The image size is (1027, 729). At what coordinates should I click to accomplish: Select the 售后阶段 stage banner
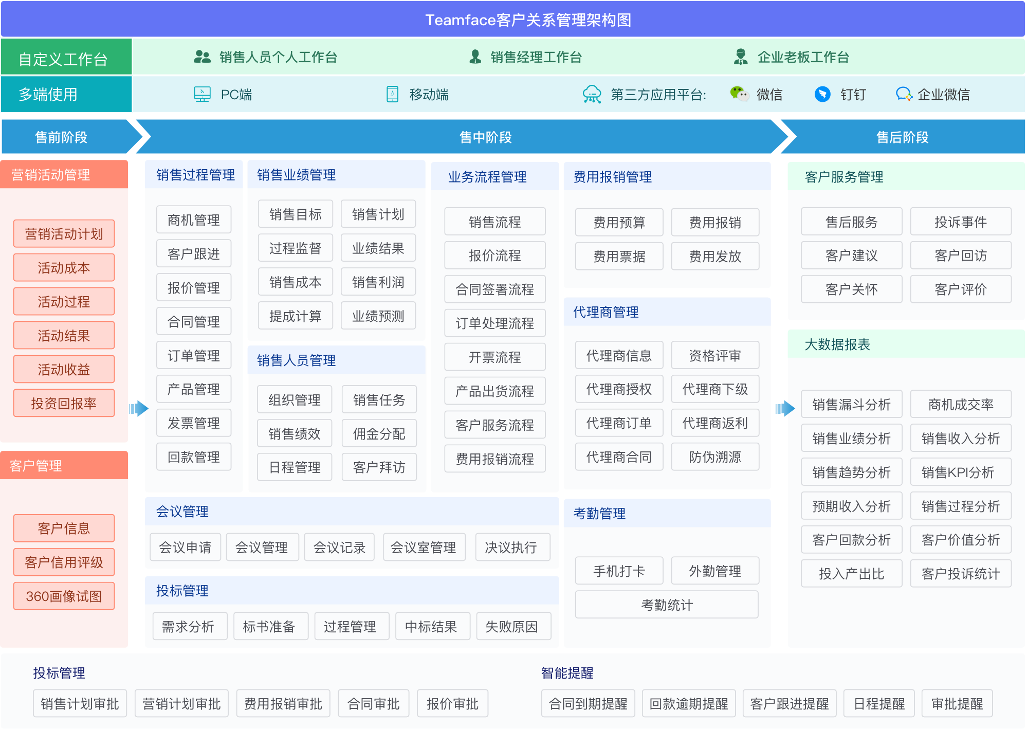point(902,137)
